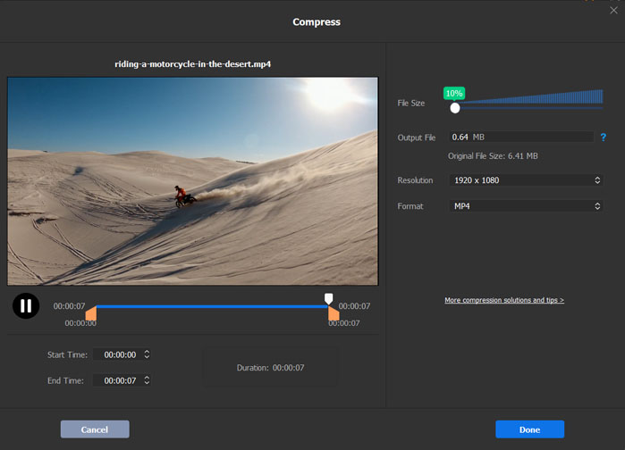
Task: Click the Cancel button
Action: [95, 429]
